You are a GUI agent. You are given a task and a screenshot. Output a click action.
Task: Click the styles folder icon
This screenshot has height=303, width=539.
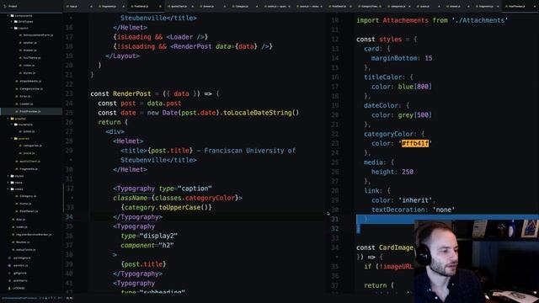point(12,176)
